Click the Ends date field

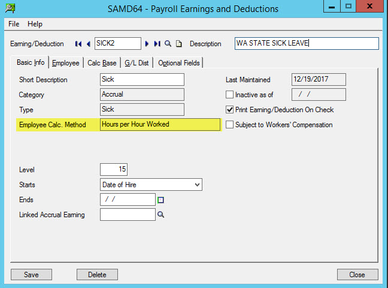[x=128, y=199]
